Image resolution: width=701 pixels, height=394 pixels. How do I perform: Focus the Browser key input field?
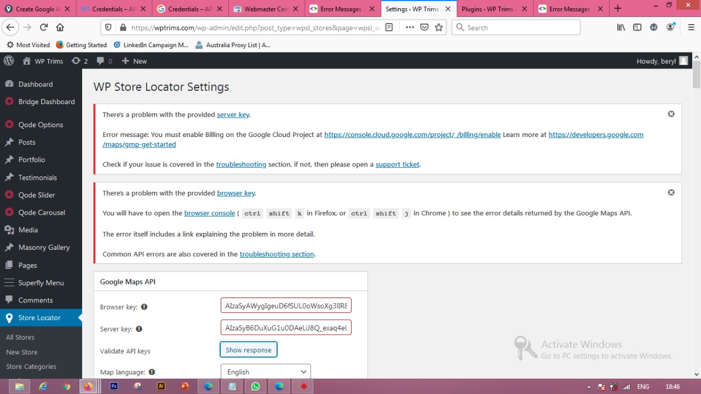[286, 306]
